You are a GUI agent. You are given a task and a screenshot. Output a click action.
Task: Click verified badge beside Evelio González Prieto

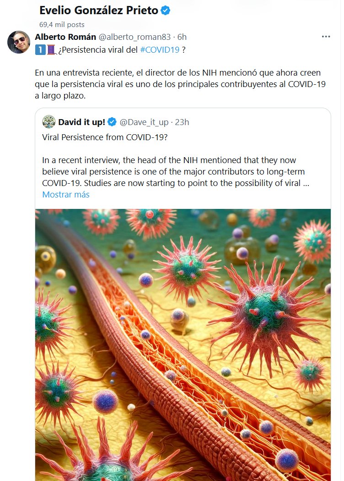click(166, 11)
